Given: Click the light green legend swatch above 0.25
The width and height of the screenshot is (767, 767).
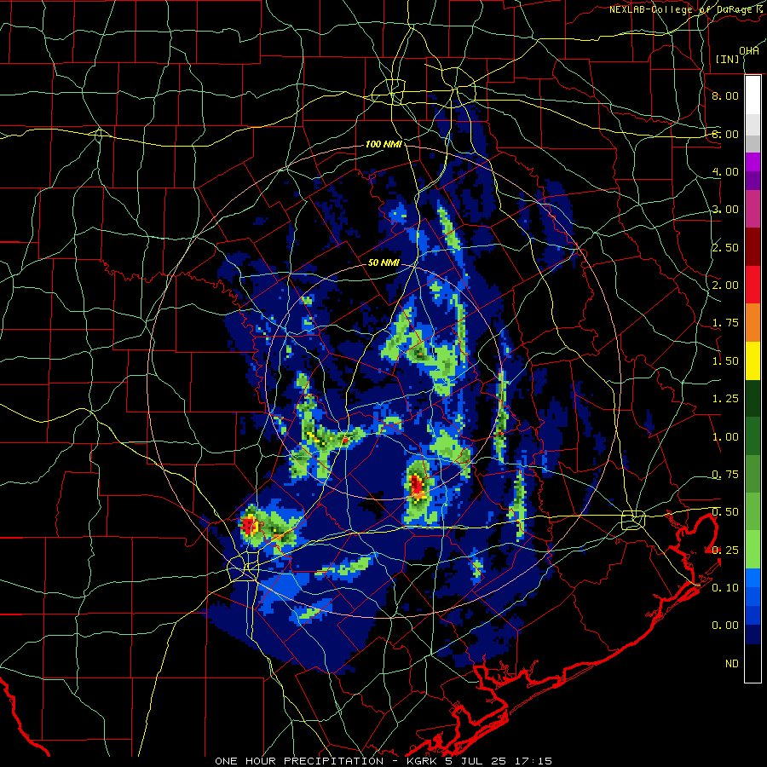Looking at the screenshot, I should [x=753, y=550].
